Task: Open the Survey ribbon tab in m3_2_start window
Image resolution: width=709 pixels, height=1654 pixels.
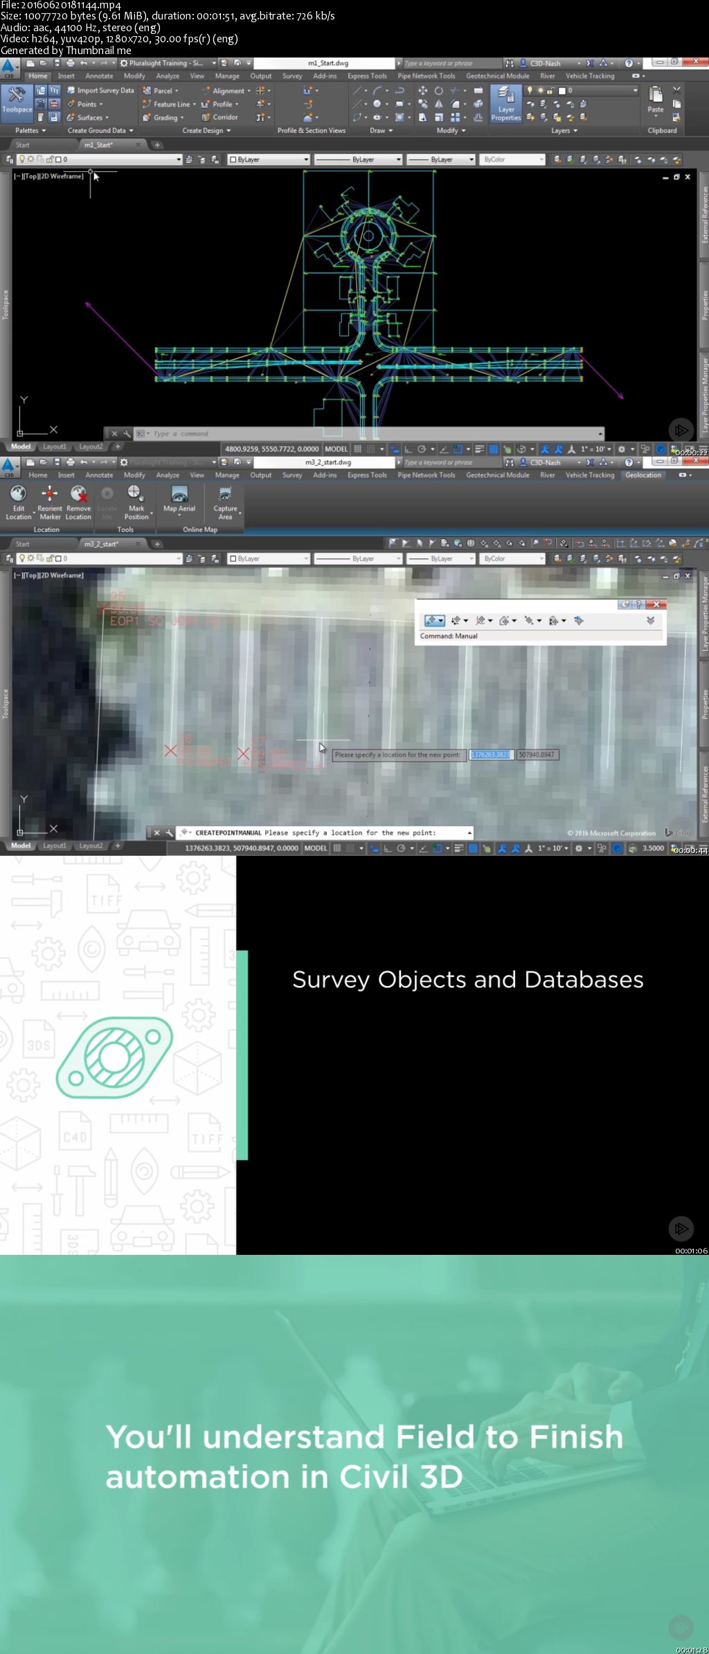Action: [x=291, y=475]
